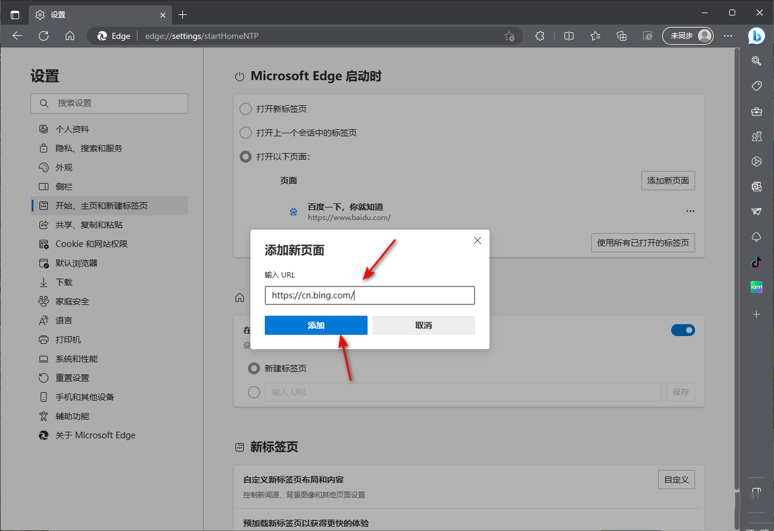Open 个人资料 settings section
774x531 pixels.
pos(109,129)
